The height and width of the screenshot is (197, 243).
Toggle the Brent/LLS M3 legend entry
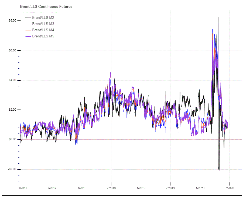(x=40, y=24)
